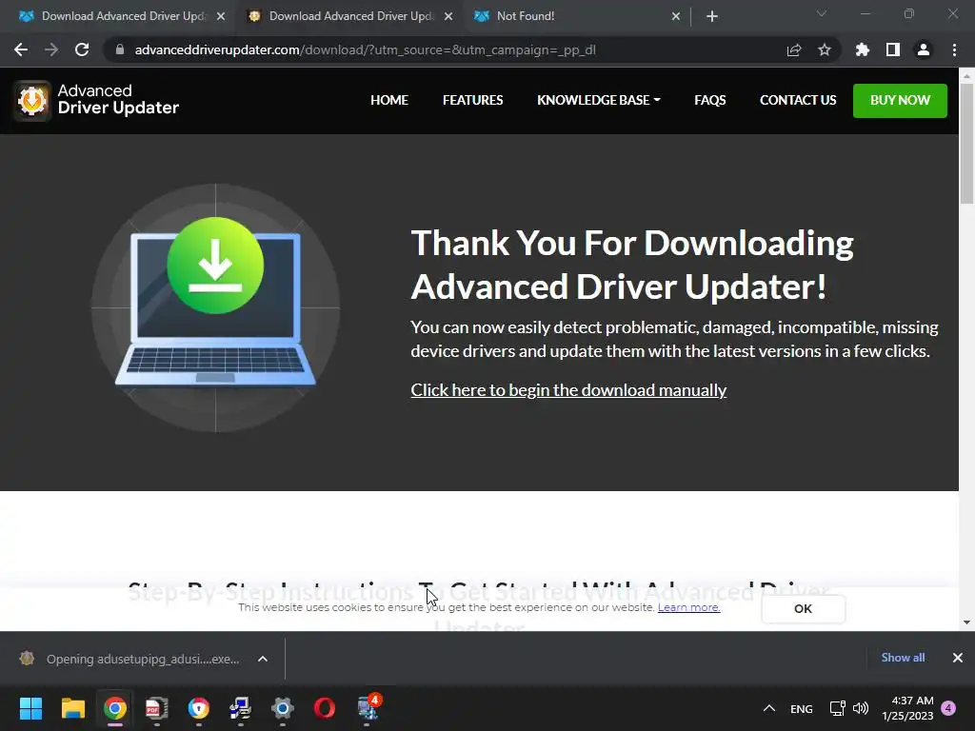Toggle the browser side panel icon
Viewport: 975px width, 731px height.
(893, 49)
